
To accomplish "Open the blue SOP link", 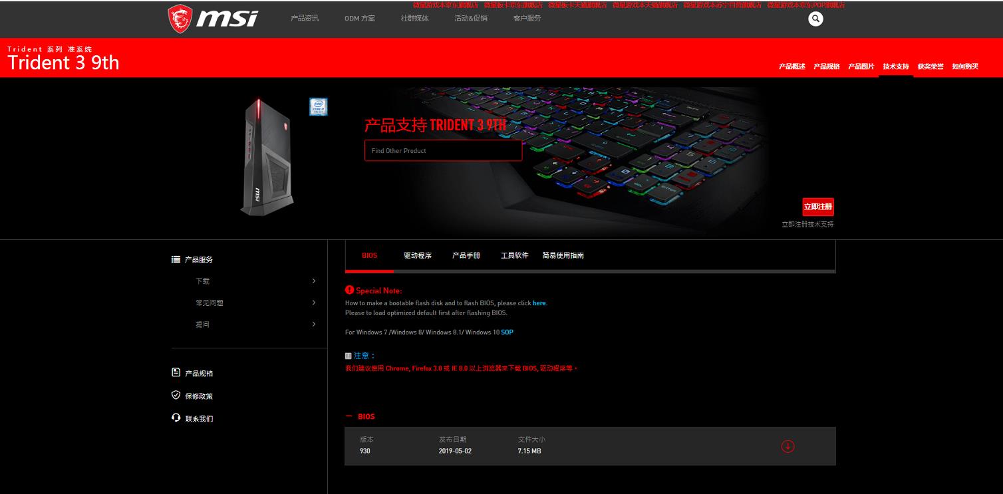I will tap(507, 332).
